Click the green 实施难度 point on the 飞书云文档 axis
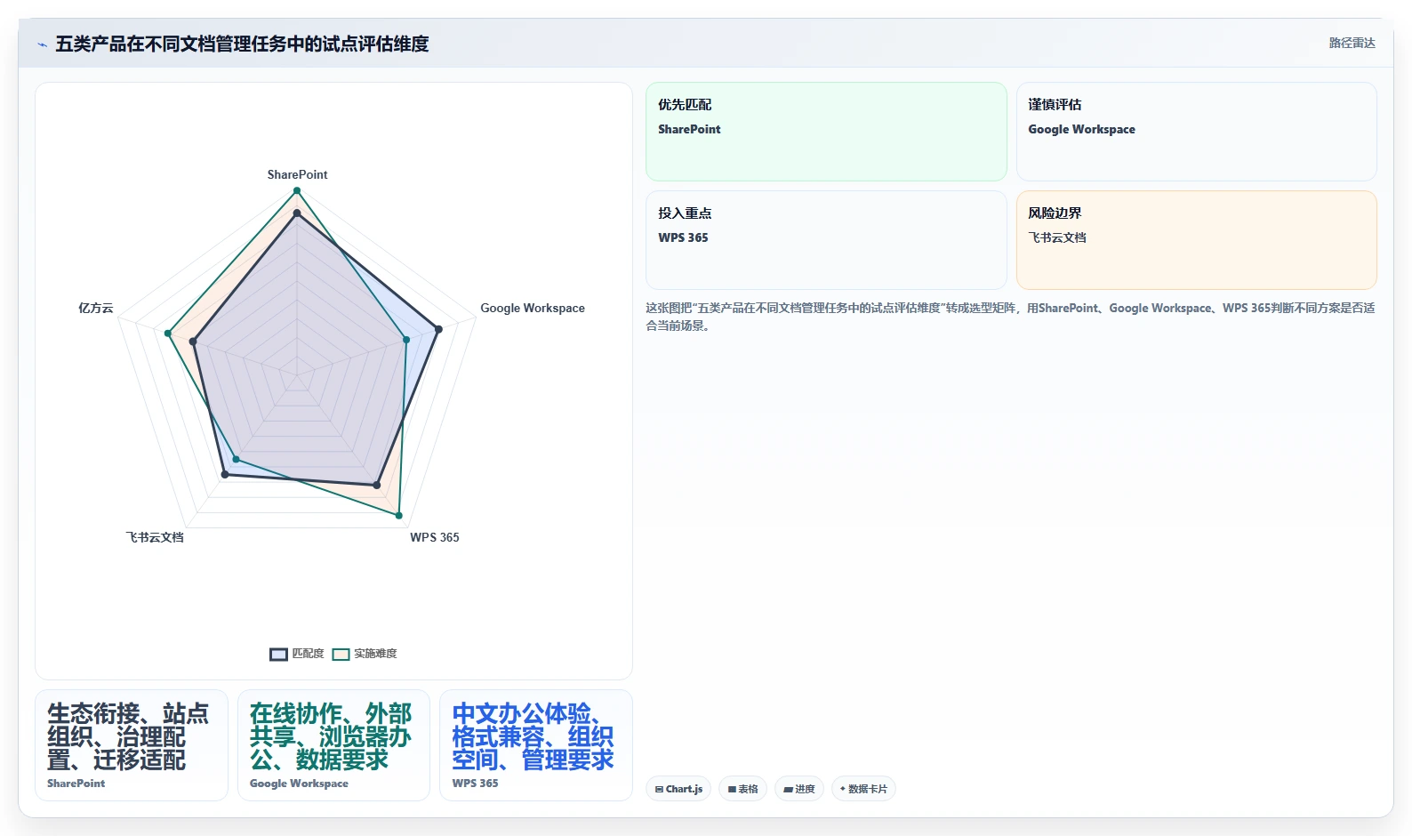This screenshot has height=836, width=1412. point(236,460)
